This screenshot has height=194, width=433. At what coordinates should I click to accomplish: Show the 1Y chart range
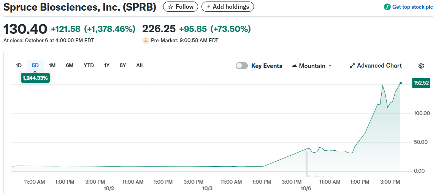[x=107, y=65]
